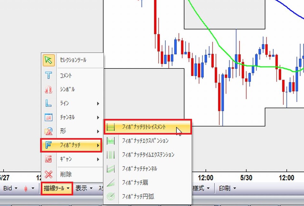The width and height of the screenshot is (304, 206).
Task: Select 削除 menu entry
Action: point(73,174)
